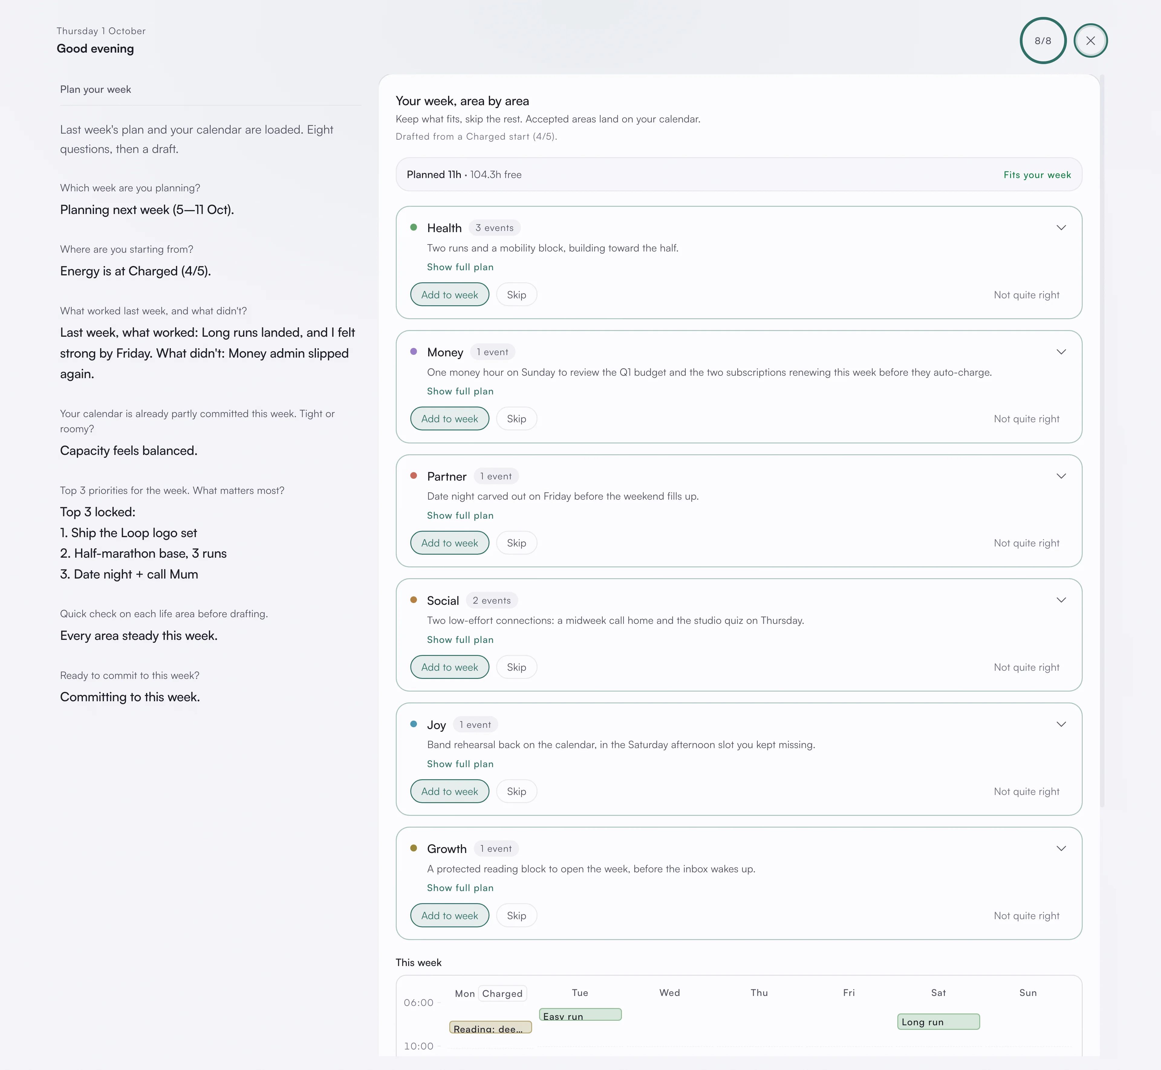Click Not quite right on Growth
Viewport: 1161px width, 1070px height.
1027,916
